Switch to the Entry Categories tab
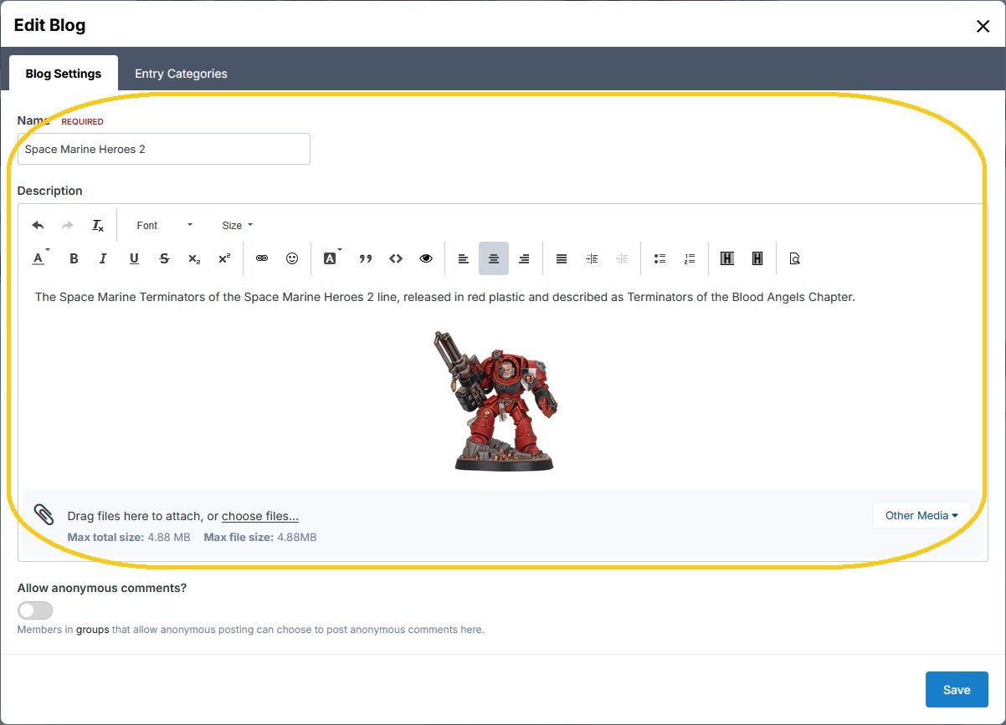The image size is (1006, 725). tap(181, 74)
